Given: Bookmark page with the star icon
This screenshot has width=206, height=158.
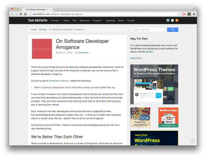Looking at the screenshot, I should click(x=179, y=14).
